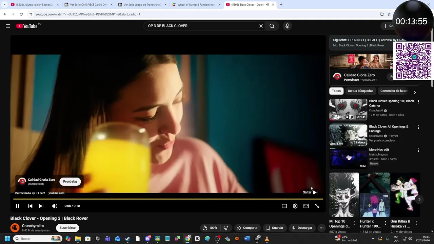Open Black Clover Opening 10 thumbnail

click(x=348, y=109)
